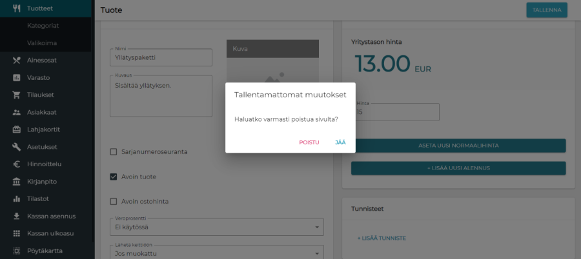Screen dimensions: 581x259
Task: Click the Hinnoittelu euro icon
Action: [x=17, y=164]
